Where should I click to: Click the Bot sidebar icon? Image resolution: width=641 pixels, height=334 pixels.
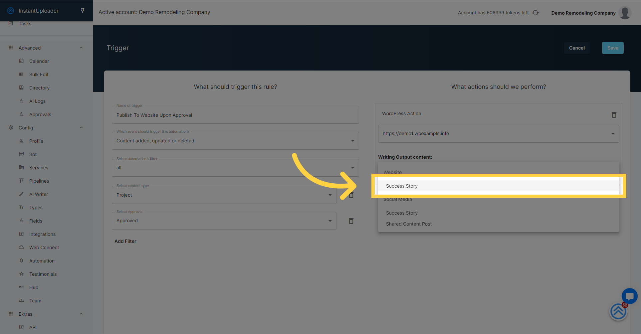[21, 154]
